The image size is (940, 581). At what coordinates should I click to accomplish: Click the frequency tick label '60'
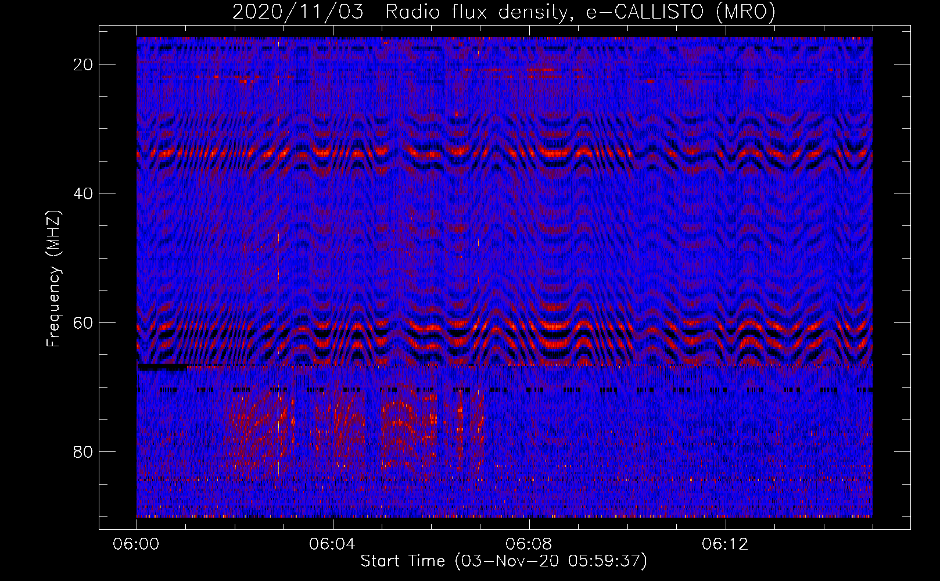point(84,322)
